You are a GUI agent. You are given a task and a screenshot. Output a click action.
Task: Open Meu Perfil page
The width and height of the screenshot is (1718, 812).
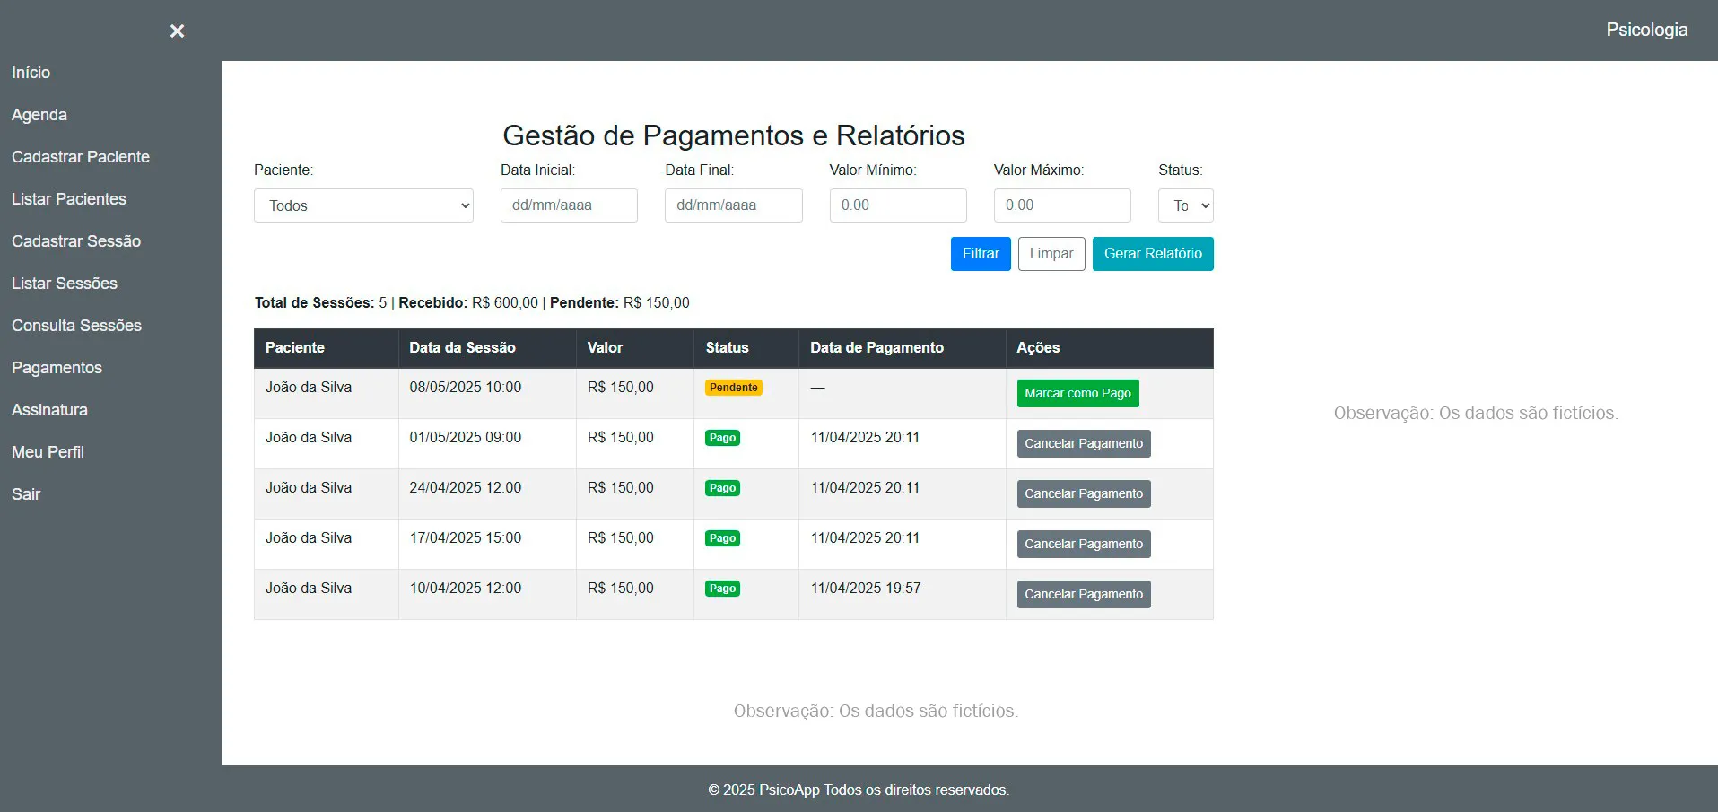(48, 452)
